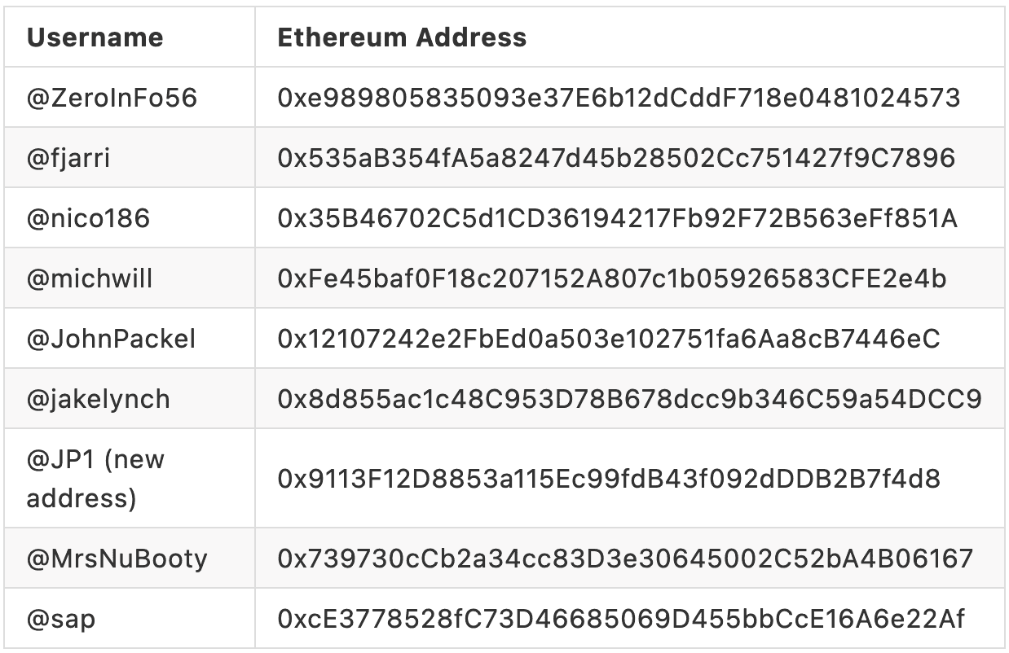Open the @fjarri user mention
Image resolution: width=1009 pixels, height=653 pixels.
point(68,158)
